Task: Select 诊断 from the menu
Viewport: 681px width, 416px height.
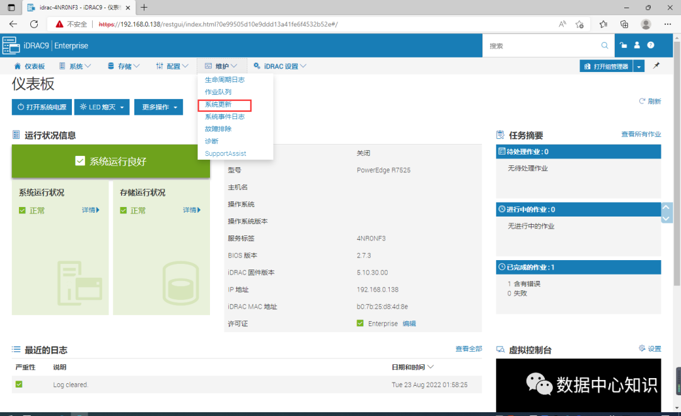Action: tap(211, 141)
